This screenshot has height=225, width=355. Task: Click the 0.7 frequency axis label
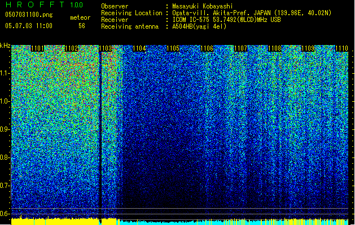pyautogui.click(x=5, y=186)
